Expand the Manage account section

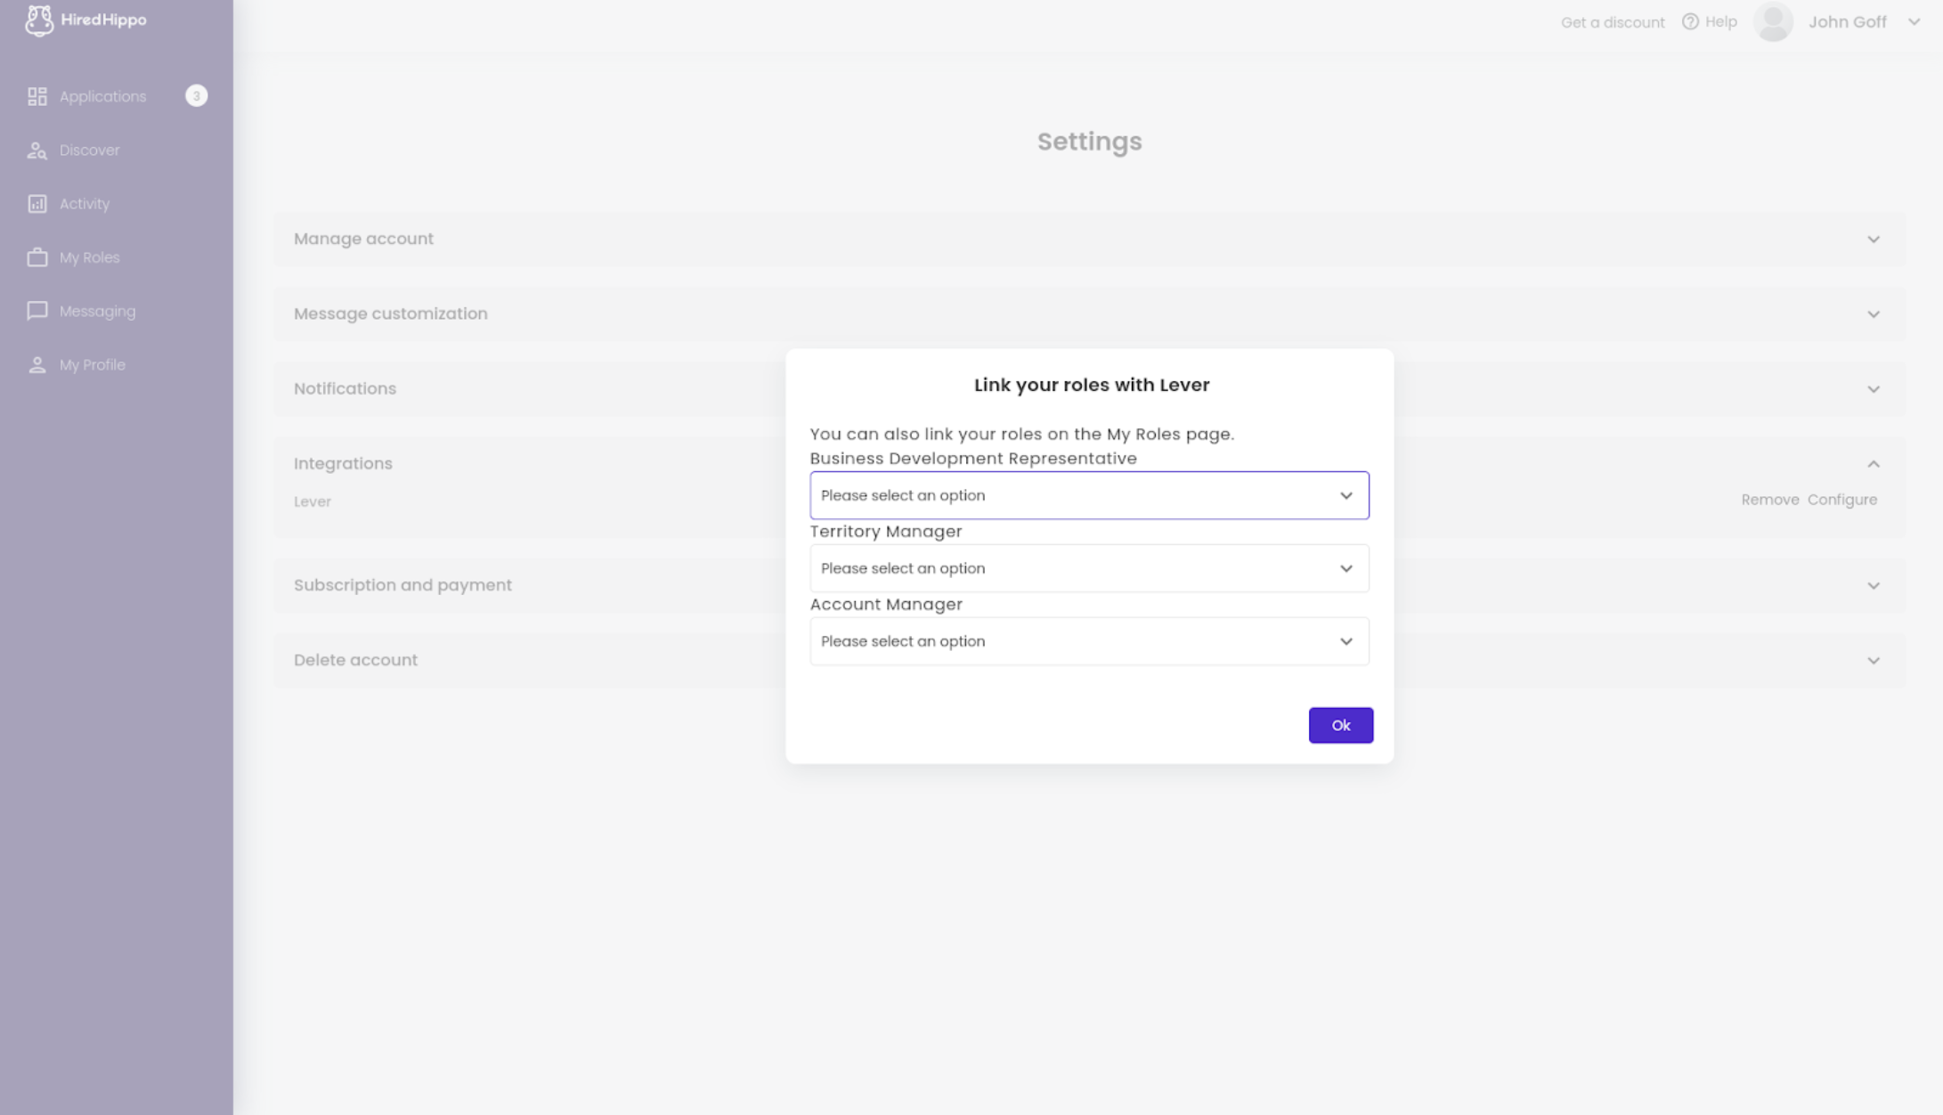[x=1874, y=239]
